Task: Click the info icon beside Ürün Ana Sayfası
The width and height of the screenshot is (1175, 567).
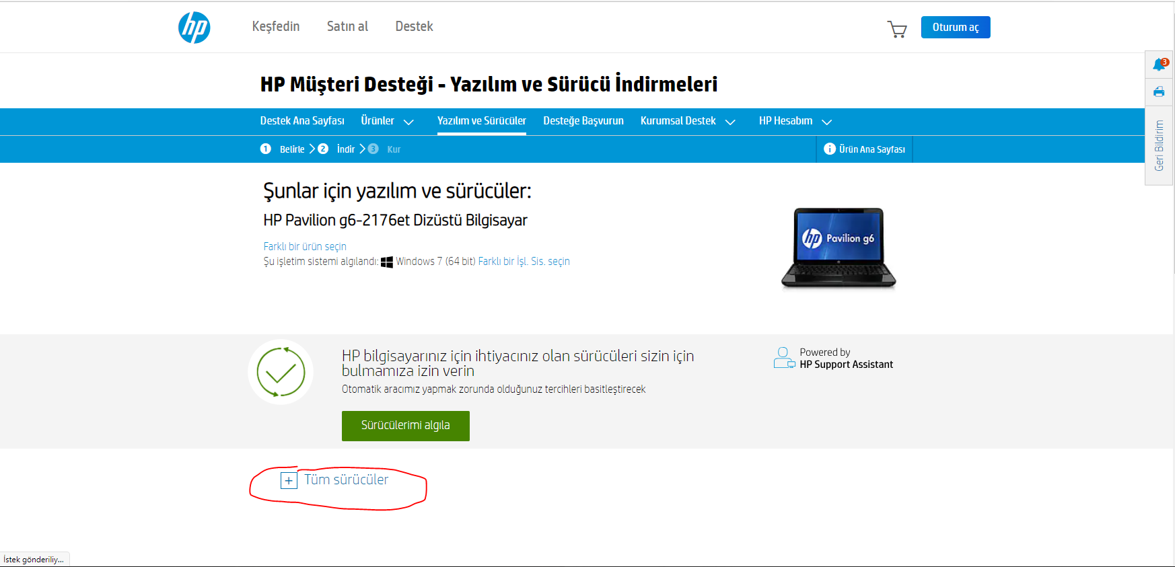Action: (x=830, y=149)
